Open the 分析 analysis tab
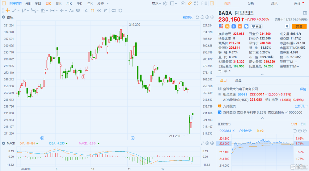The image size is (309, 171). click(251, 3)
